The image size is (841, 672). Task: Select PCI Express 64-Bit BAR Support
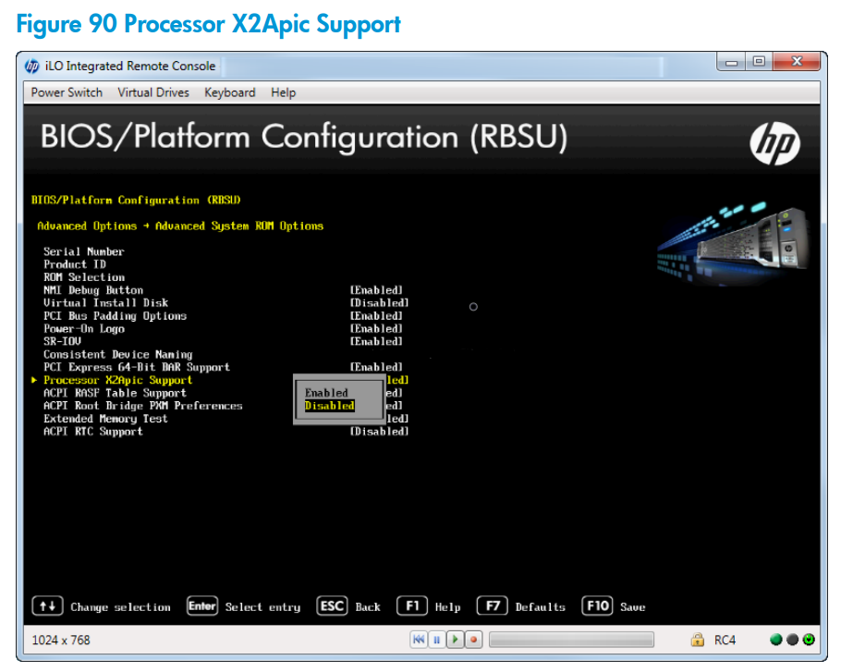coord(137,367)
